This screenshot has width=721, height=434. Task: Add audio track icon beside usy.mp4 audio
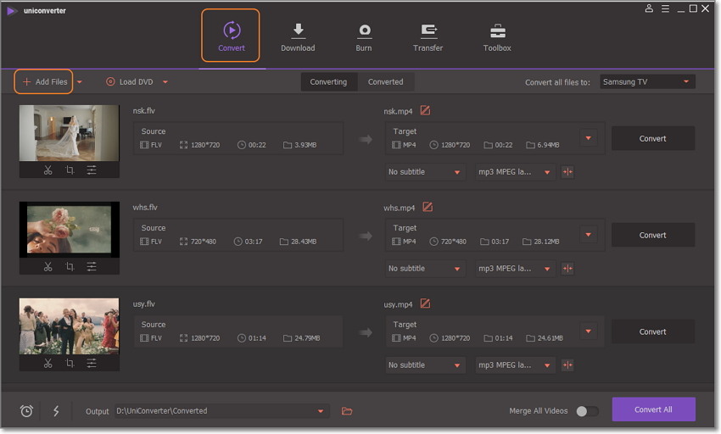click(567, 365)
